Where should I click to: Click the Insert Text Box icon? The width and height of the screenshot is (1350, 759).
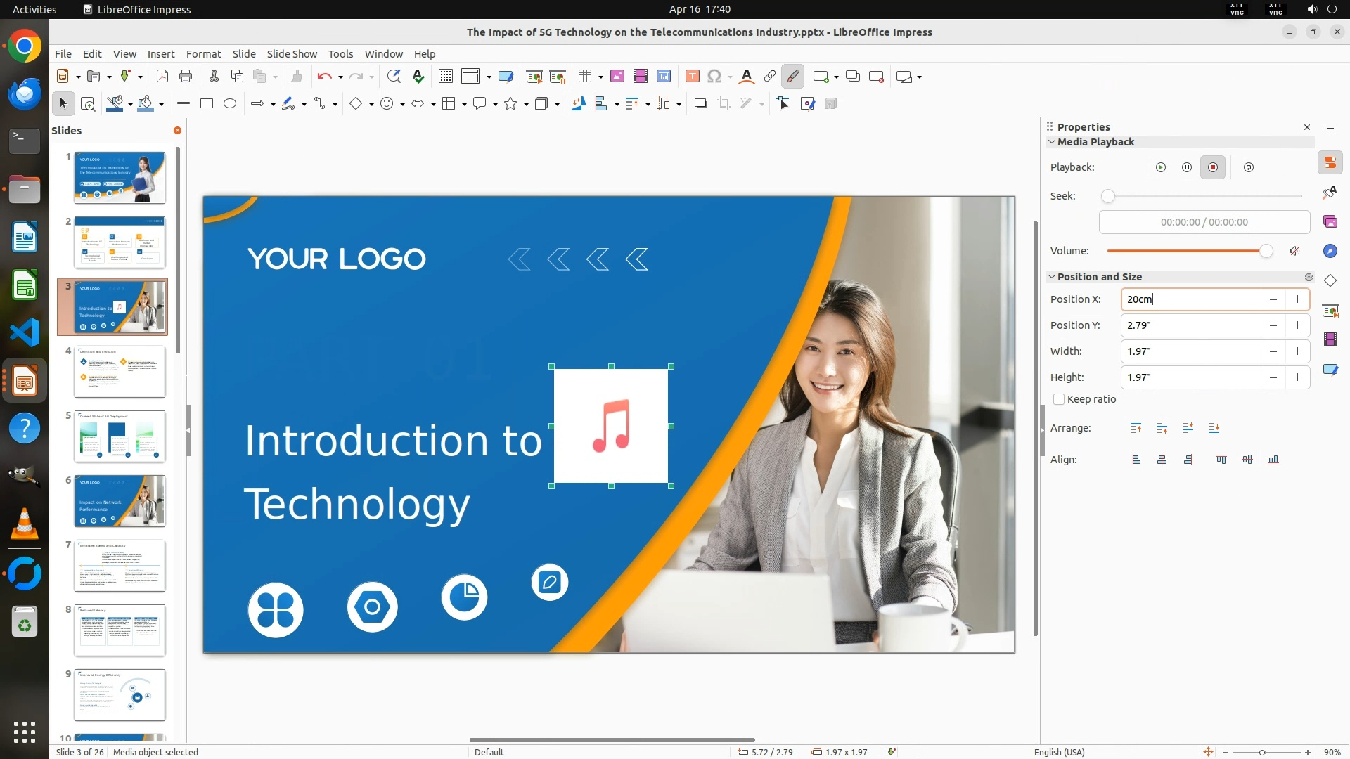pyautogui.click(x=692, y=77)
